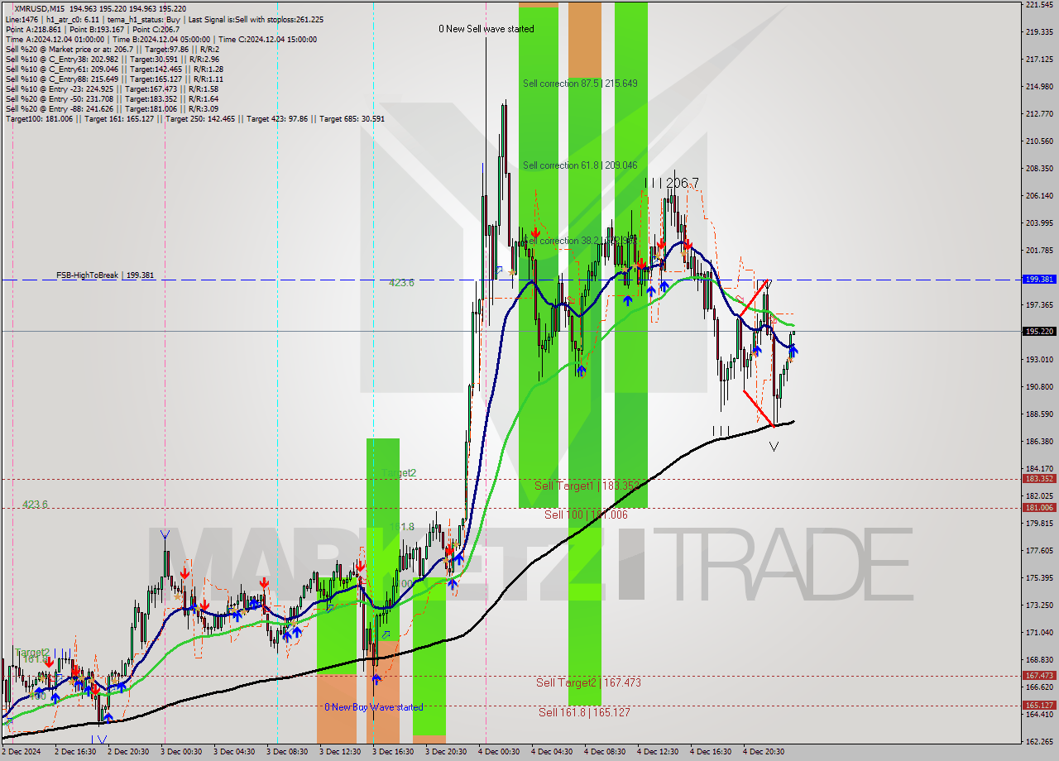Select the '0 New Sell wave started' label
The image size is (1059, 761).
point(486,29)
